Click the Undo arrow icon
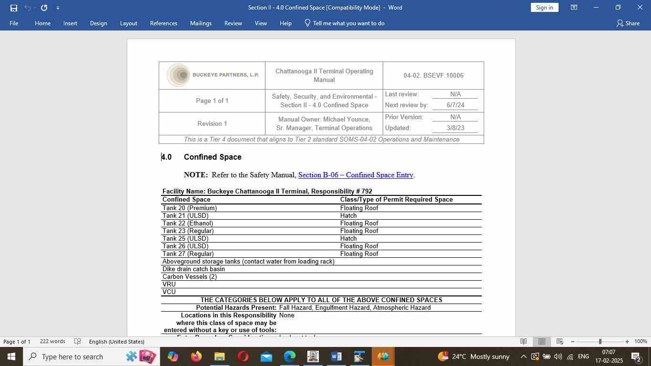Screen dimensions: 651x366 pos(28,8)
